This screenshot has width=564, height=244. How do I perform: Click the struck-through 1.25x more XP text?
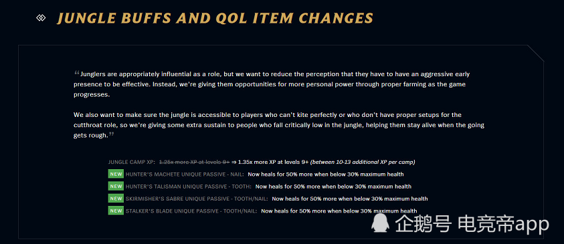pyautogui.click(x=194, y=162)
